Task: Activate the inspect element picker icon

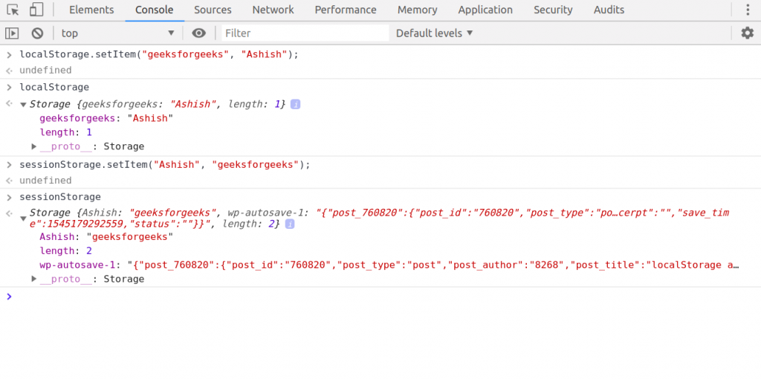Action: tap(13, 10)
